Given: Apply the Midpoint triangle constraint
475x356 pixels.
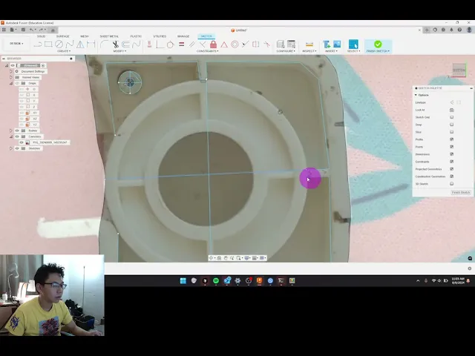Looking at the screenshot, I should tap(224, 44).
